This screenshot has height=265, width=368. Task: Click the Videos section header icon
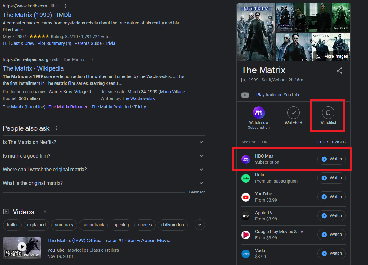click(6, 212)
